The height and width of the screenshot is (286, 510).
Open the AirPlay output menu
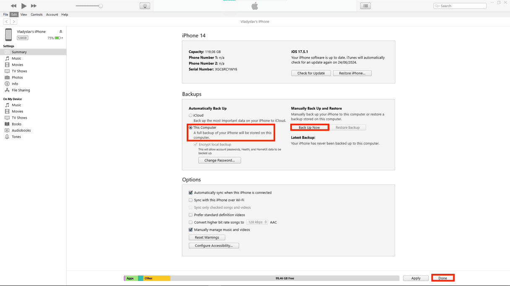[145, 6]
